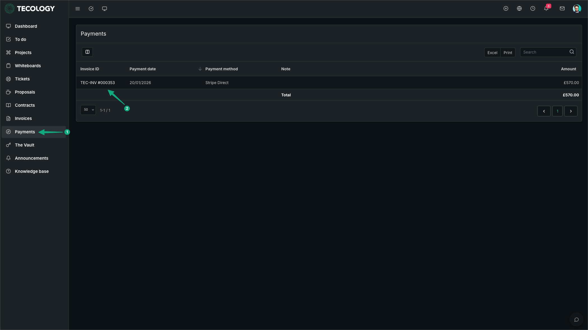The width and height of the screenshot is (588, 330).
Task: Open invoice link TEC-INV #000353
Action: pyautogui.click(x=98, y=83)
